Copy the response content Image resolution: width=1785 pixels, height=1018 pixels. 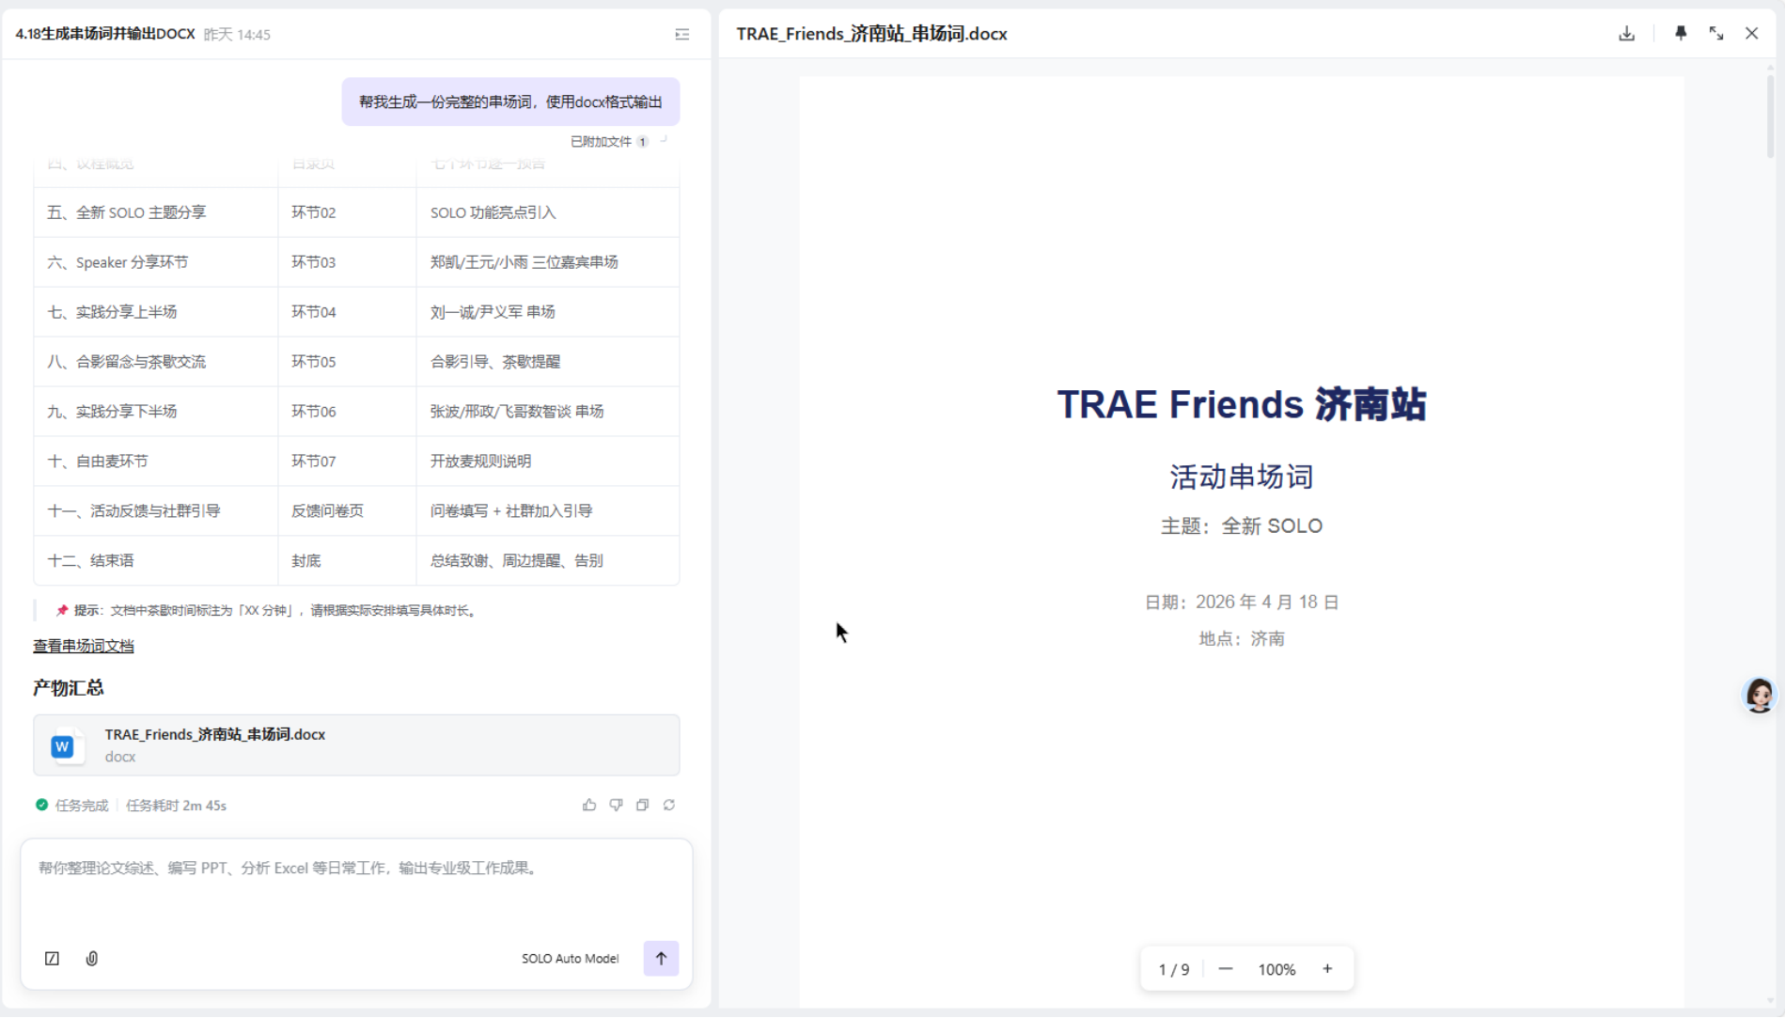point(643,805)
